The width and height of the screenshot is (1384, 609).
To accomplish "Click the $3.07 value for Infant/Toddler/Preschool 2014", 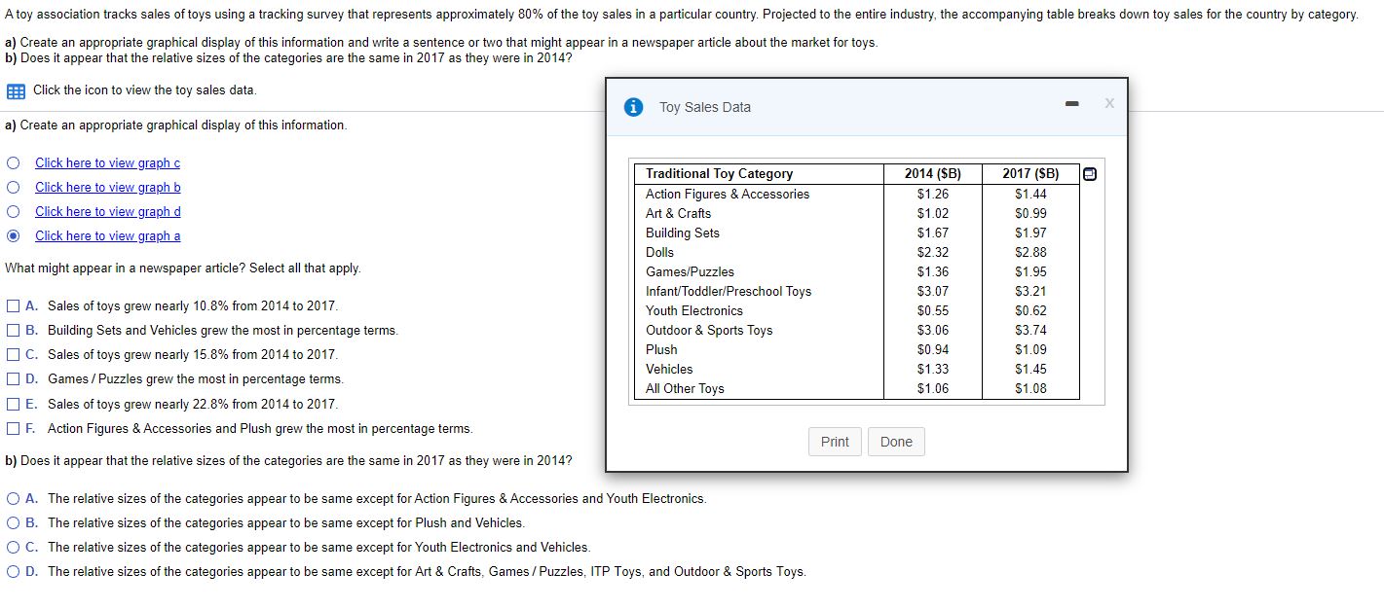I will pyautogui.click(x=933, y=291).
